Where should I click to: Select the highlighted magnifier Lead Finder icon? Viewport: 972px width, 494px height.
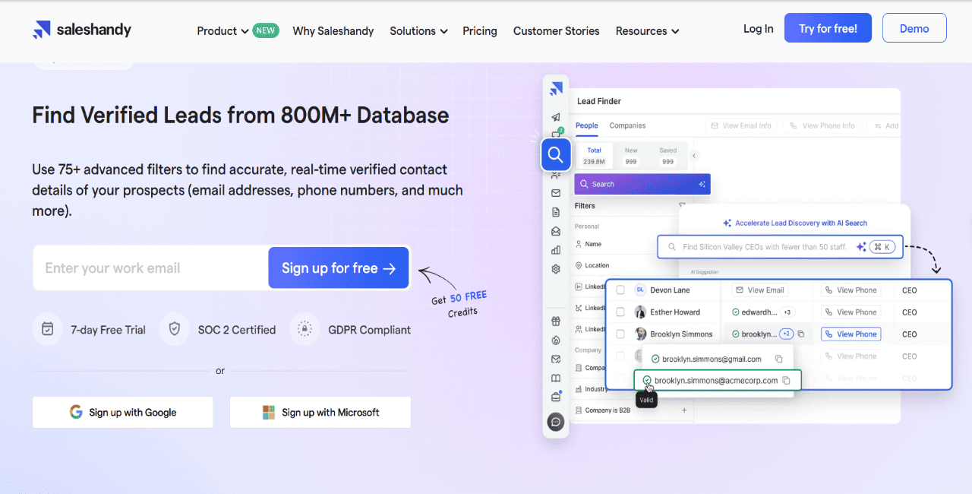[x=556, y=155]
